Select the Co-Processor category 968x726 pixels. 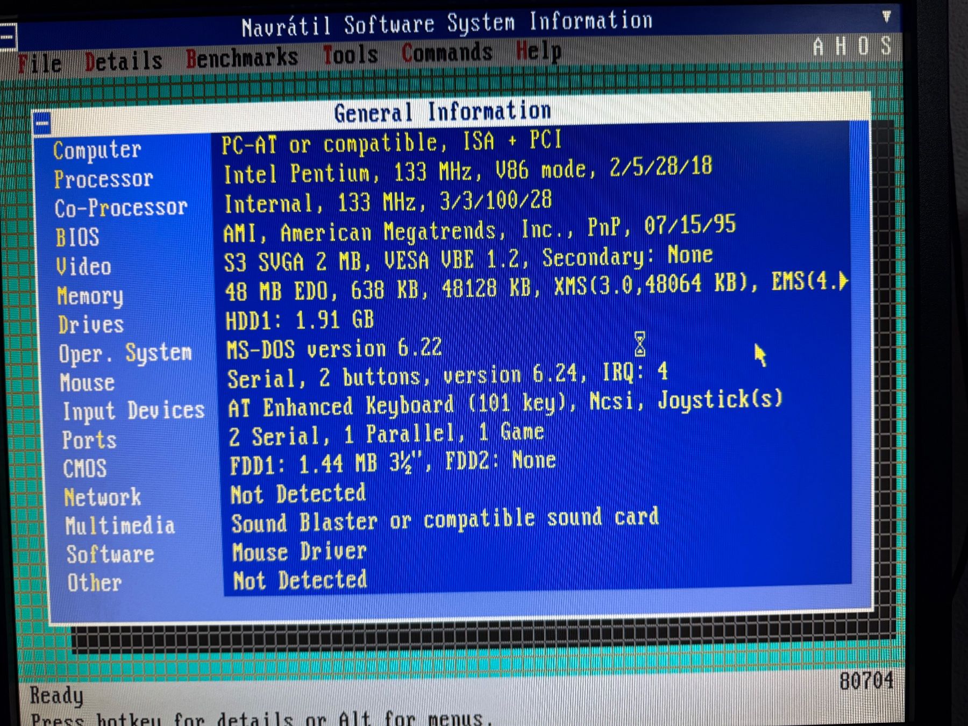click(121, 208)
